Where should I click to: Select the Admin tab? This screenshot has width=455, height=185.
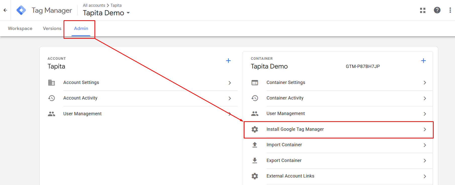point(81,28)
